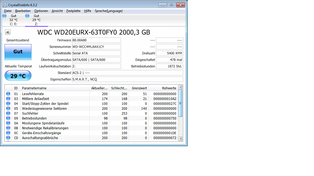Click status orb for Ausschaltungsabbrüche row
Image resolution: width=314 pixels, height=176 pixels.
coord(8,138)
